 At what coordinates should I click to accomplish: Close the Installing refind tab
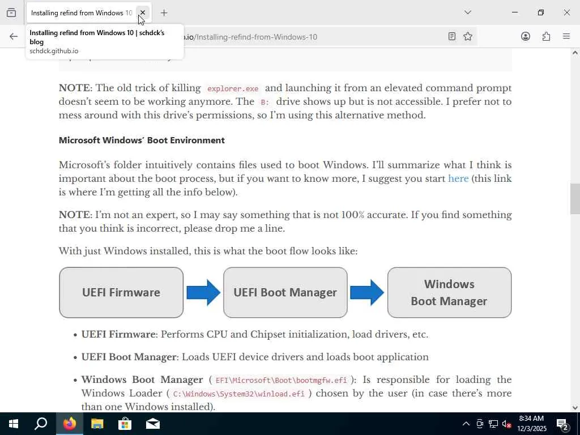(142, 12)
